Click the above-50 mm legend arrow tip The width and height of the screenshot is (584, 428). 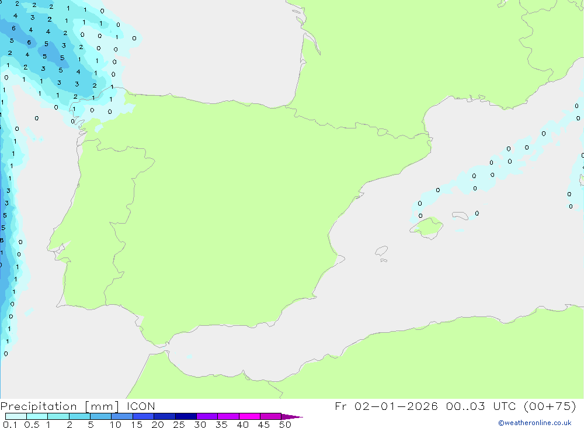[291, 416]
